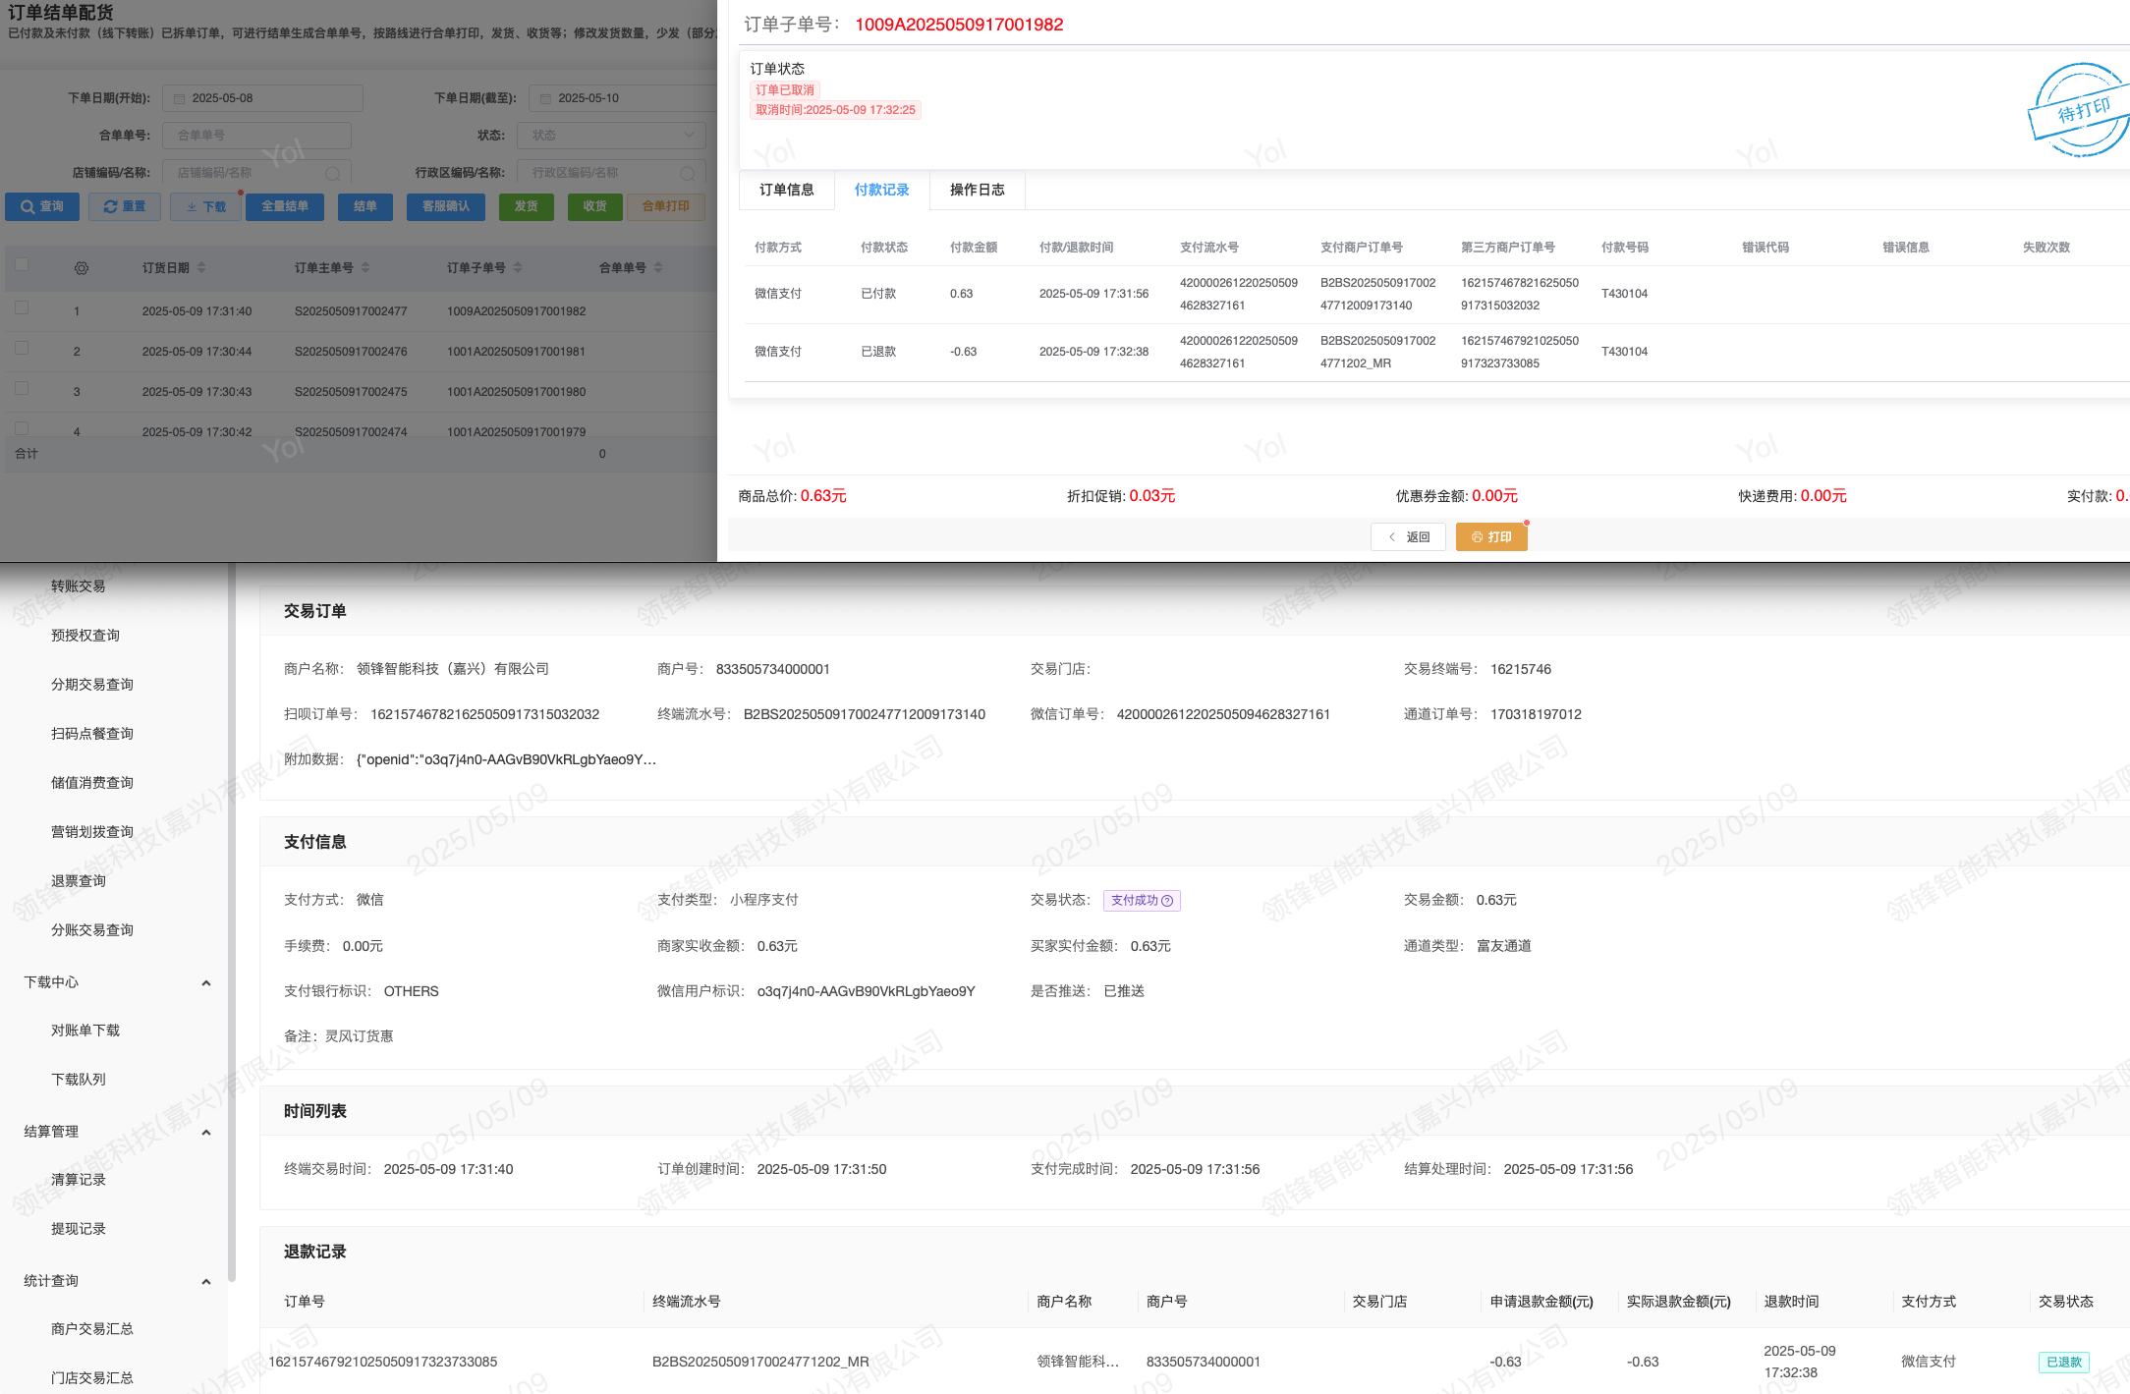The height and width of the screenshot is (1394, 2130).
Task: Open 对账单下载 in the sidebar
Action: [x=85, y=1031]
